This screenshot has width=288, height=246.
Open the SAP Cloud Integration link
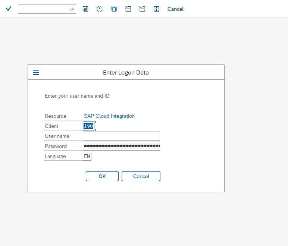tap(109, 116)
